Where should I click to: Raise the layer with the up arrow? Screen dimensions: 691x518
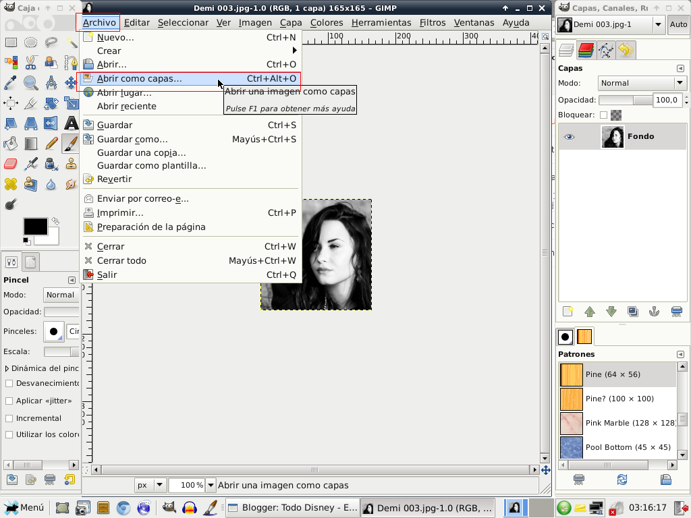[590, 312]
